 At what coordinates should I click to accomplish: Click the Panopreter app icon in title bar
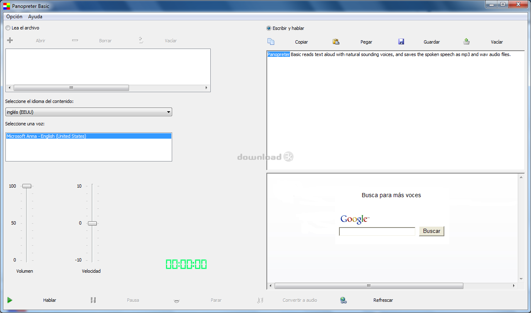(x=7, y=6)
